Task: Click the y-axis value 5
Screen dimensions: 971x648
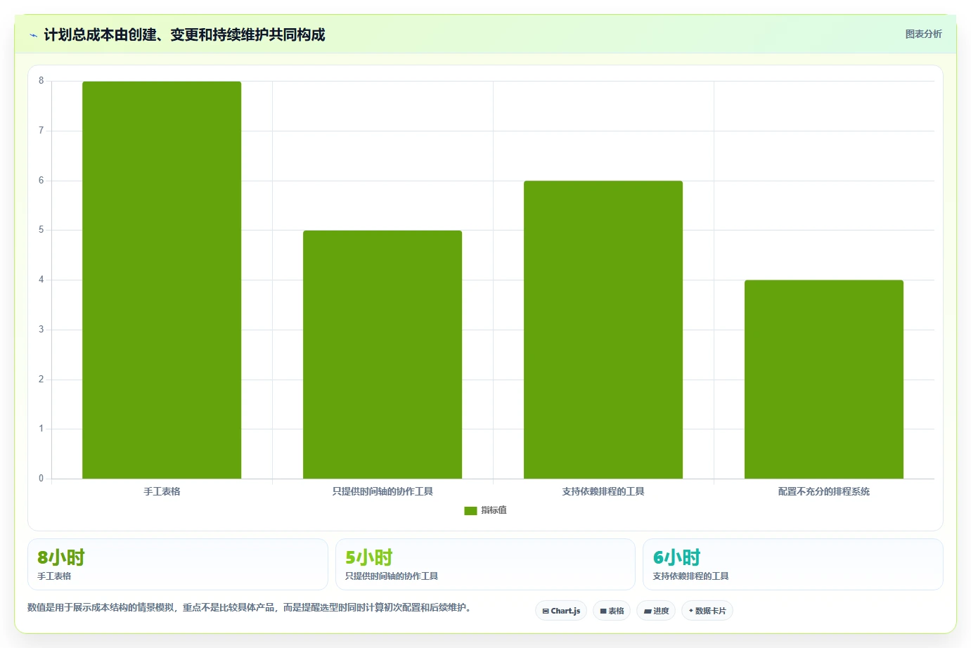Action: coord(41,230)
